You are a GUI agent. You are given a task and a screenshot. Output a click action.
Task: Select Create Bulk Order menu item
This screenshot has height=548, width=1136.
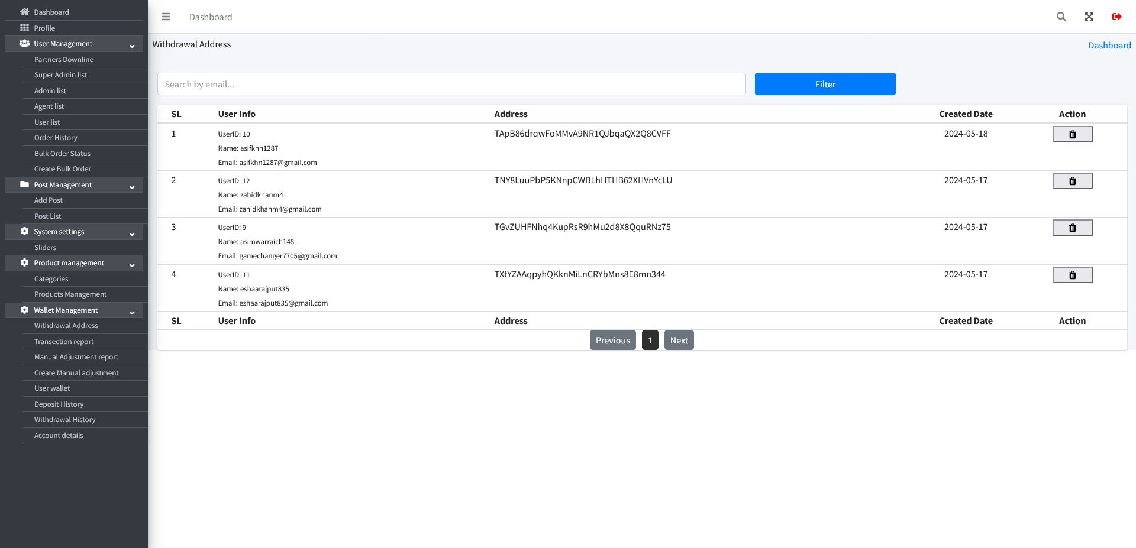click(63, 169)
